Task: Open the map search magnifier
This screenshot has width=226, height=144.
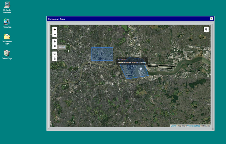Action: [206, 30]
